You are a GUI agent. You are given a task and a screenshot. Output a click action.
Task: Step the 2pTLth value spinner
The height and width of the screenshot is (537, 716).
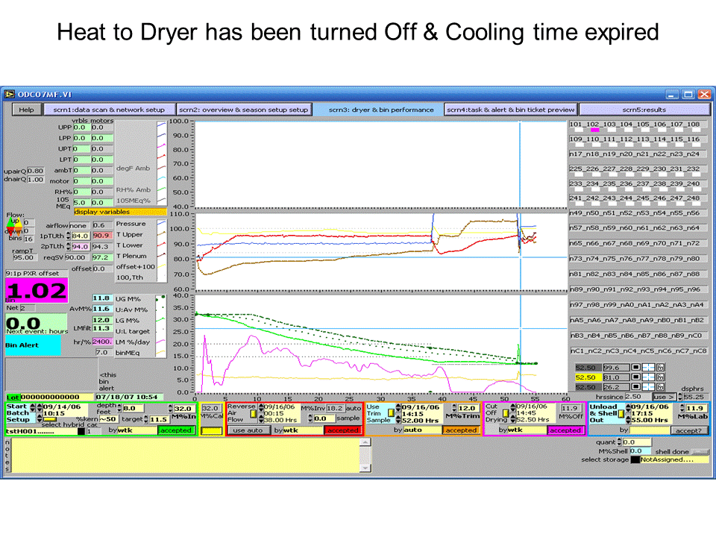point(68,247)
